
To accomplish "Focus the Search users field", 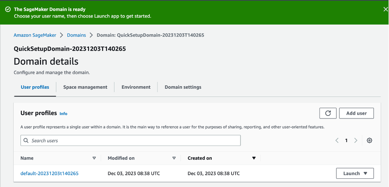I will tap(130, 140).
